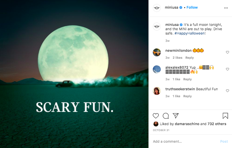232x148 pixels.
Task: Like truthseekerstwin's comment
Action: (227, 91)
